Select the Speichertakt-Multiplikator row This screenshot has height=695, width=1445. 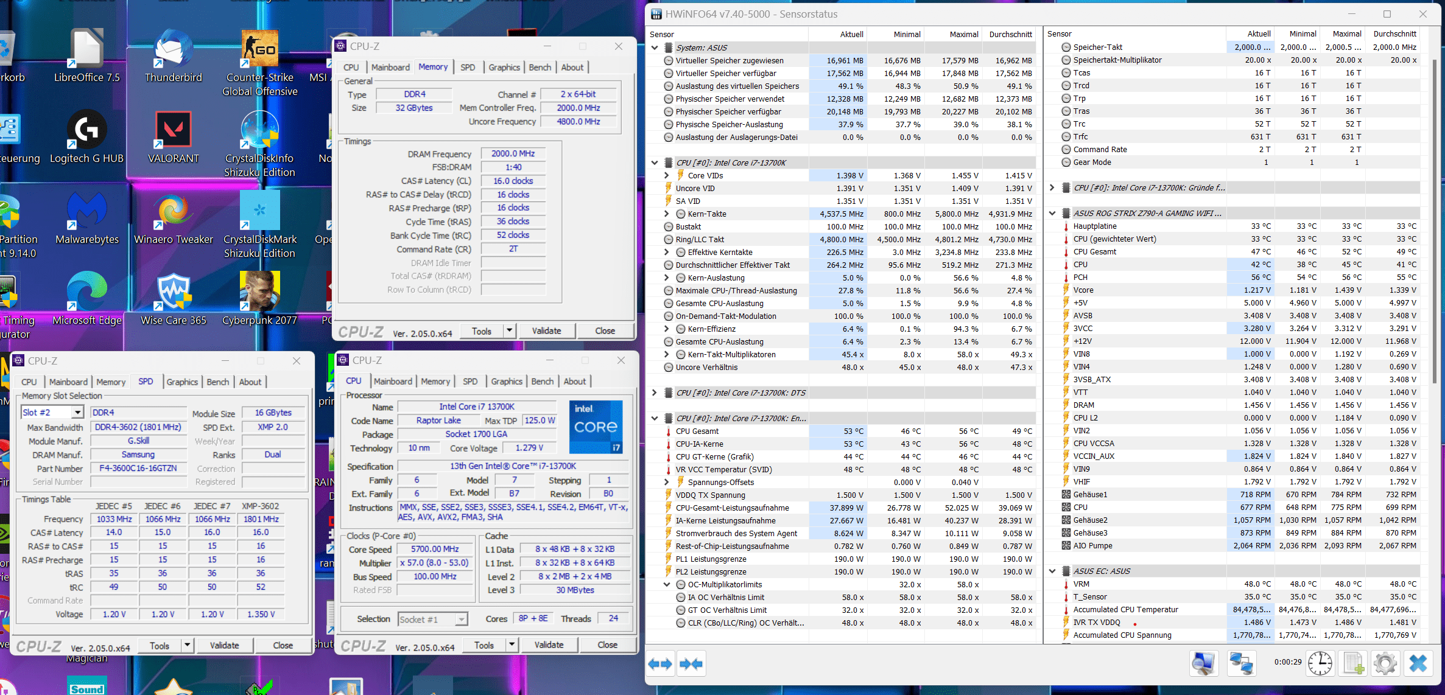[x=1234, y=60]
